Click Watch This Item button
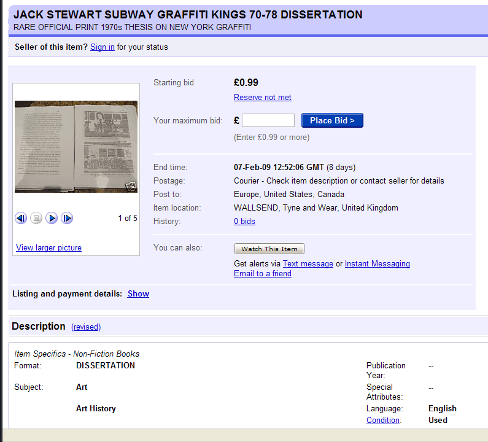Image resolution: width=488 pixels, height=442 pixels. point(269,249)
